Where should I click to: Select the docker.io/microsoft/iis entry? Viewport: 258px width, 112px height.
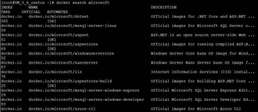[55, 72]
